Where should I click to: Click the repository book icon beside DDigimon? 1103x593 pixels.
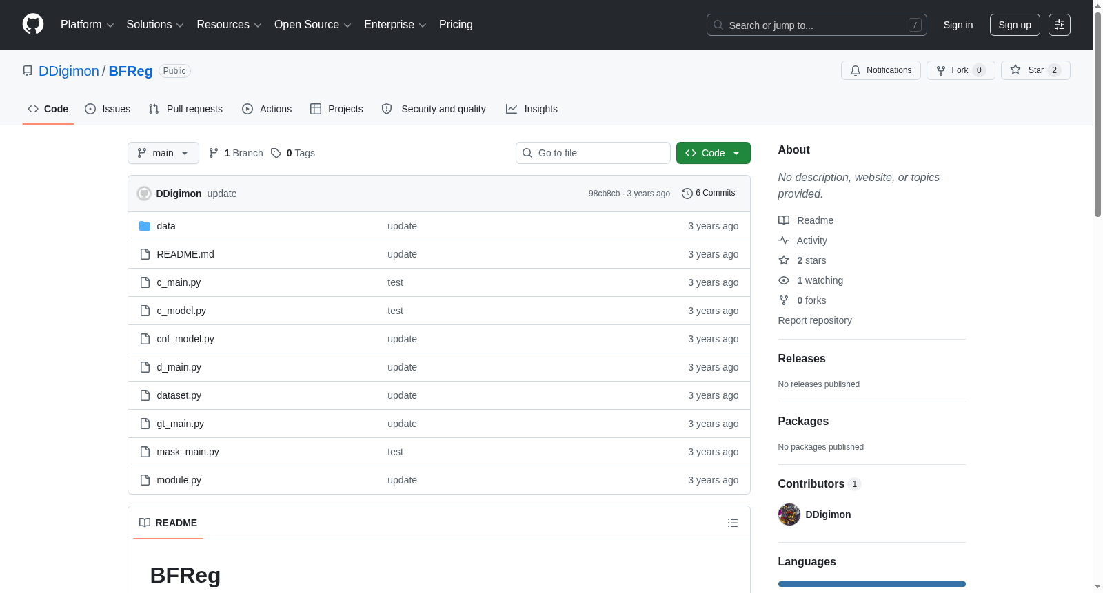point(28,71)
